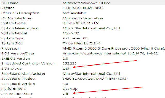Image resolution: width=165 pixels, height=98 pixels.
Task: Select the BIOS Mode UEFI value
Action: point(67,69)
